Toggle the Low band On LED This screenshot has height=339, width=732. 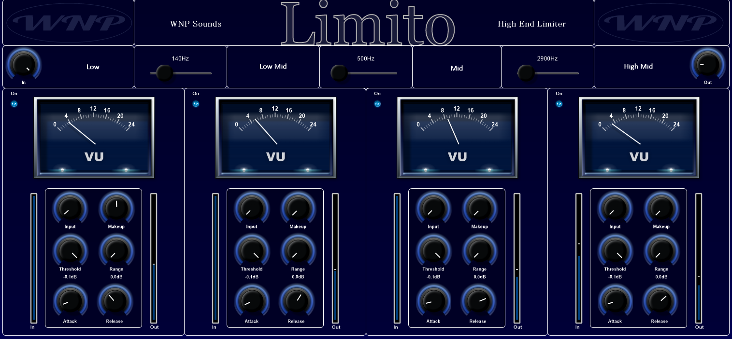point(14,104)
